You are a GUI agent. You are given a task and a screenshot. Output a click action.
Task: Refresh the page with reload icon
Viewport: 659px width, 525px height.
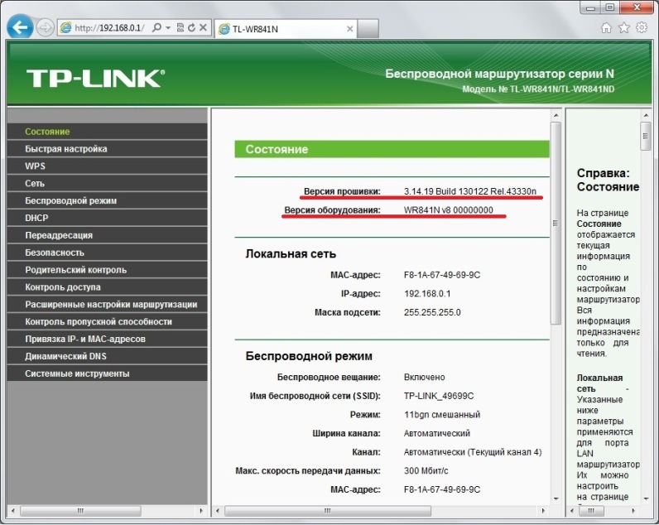pyautogui.click(x=191, y=28)
